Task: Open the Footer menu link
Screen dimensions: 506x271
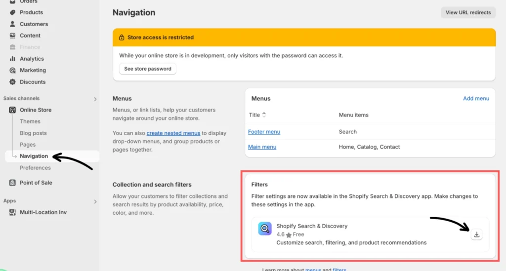Action: coord(264,132)
